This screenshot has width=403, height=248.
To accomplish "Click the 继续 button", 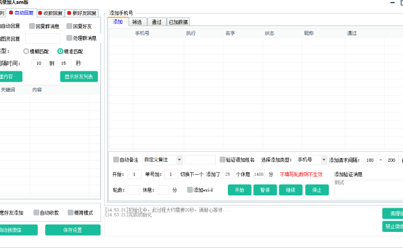I will tap(291, 190).
